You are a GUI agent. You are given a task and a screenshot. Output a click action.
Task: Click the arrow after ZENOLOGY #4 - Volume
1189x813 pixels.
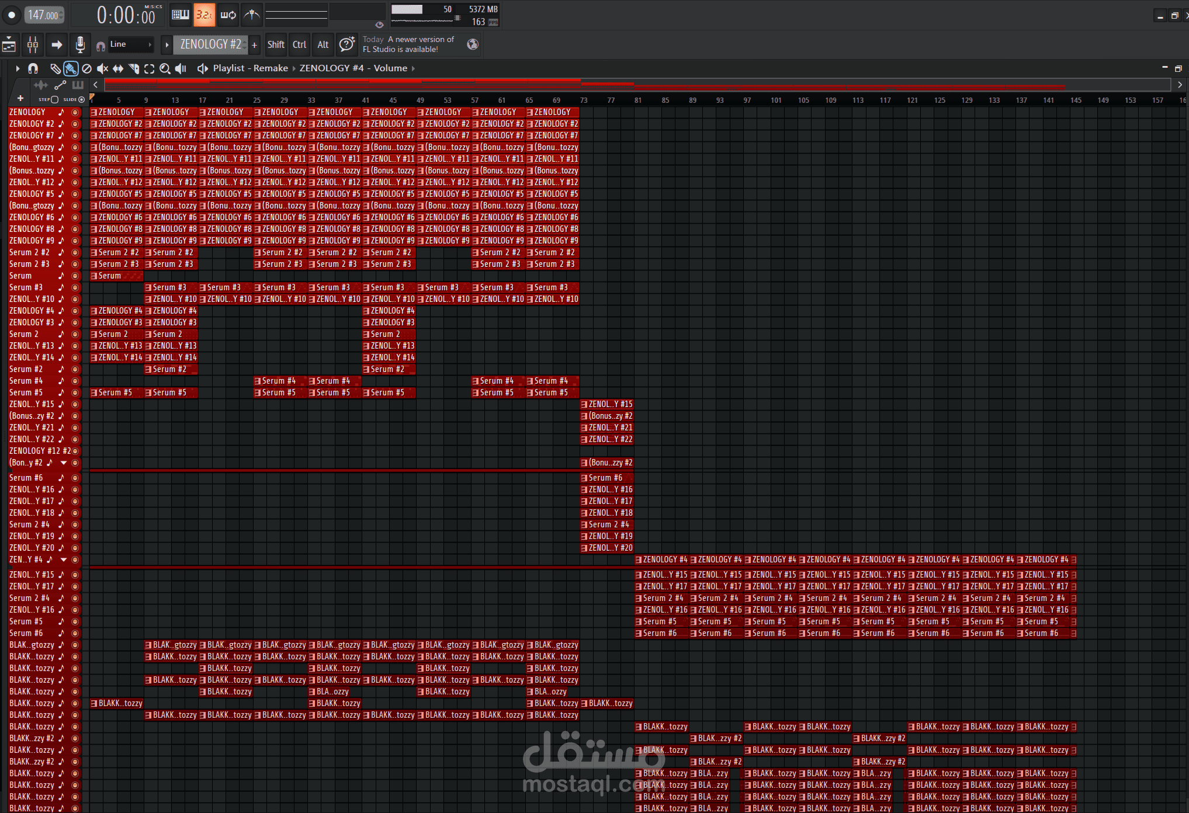413,68
